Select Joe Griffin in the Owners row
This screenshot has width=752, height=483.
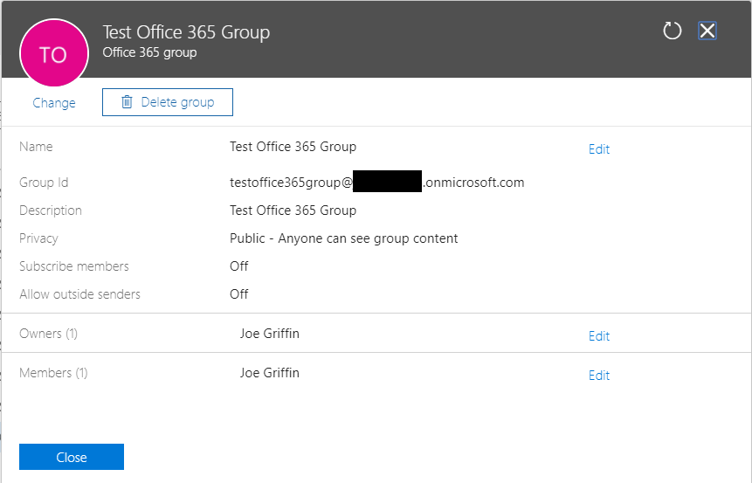[269, 334]
